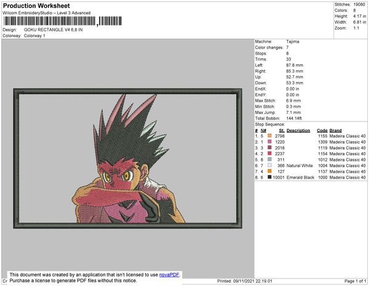This screenshot has height=286, width=369.
Task: Click Madeira Classic 40 in the 1119 row
Action: pos(347,148)
